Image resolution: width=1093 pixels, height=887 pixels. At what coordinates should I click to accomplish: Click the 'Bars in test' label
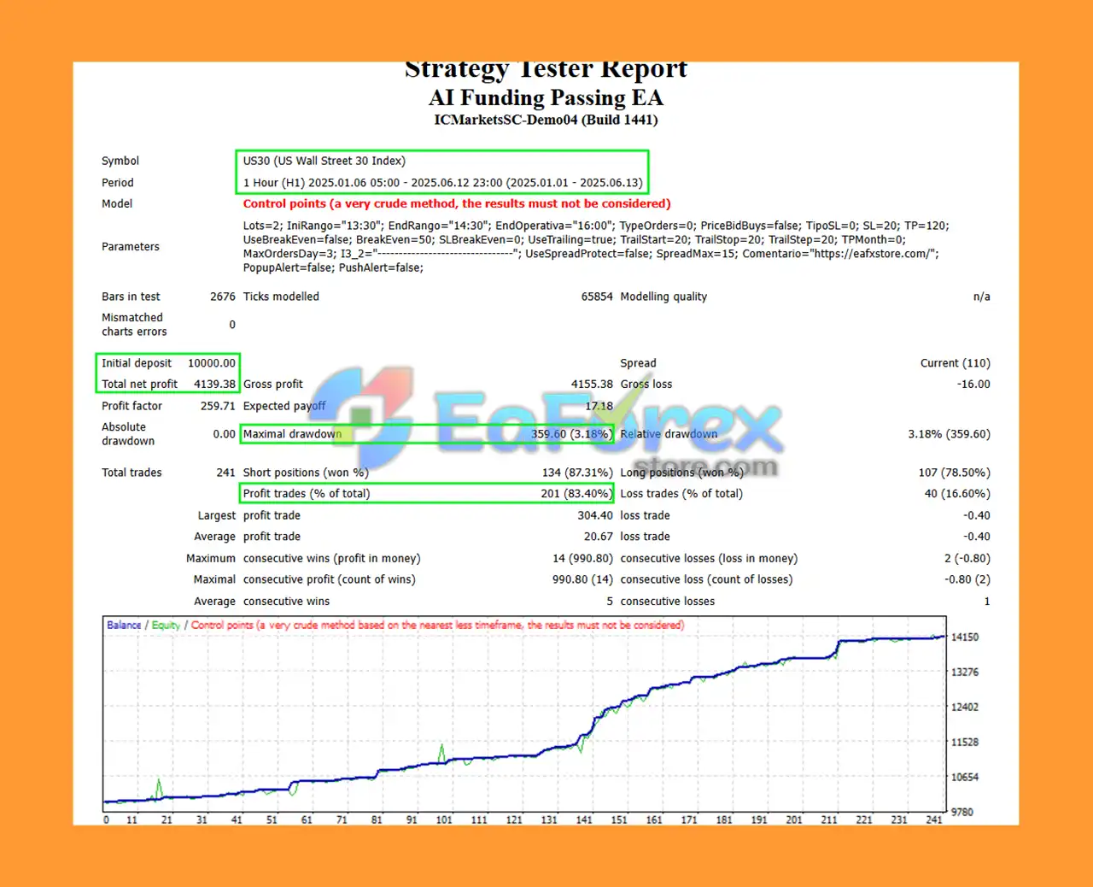(x=131, y=297)
